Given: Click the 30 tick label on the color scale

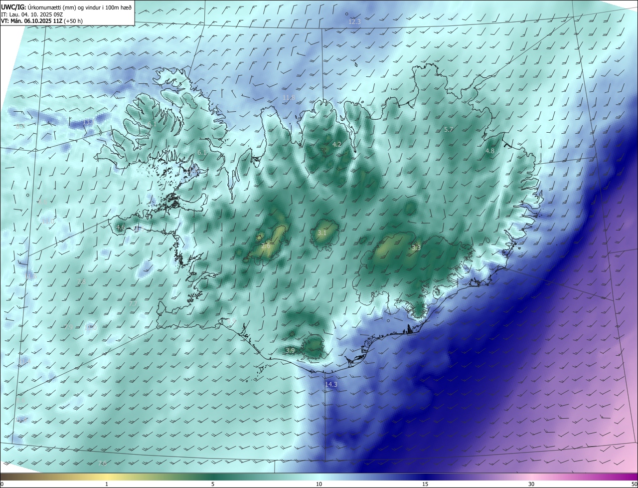Looking at the screenshot, I should (531, 484).
